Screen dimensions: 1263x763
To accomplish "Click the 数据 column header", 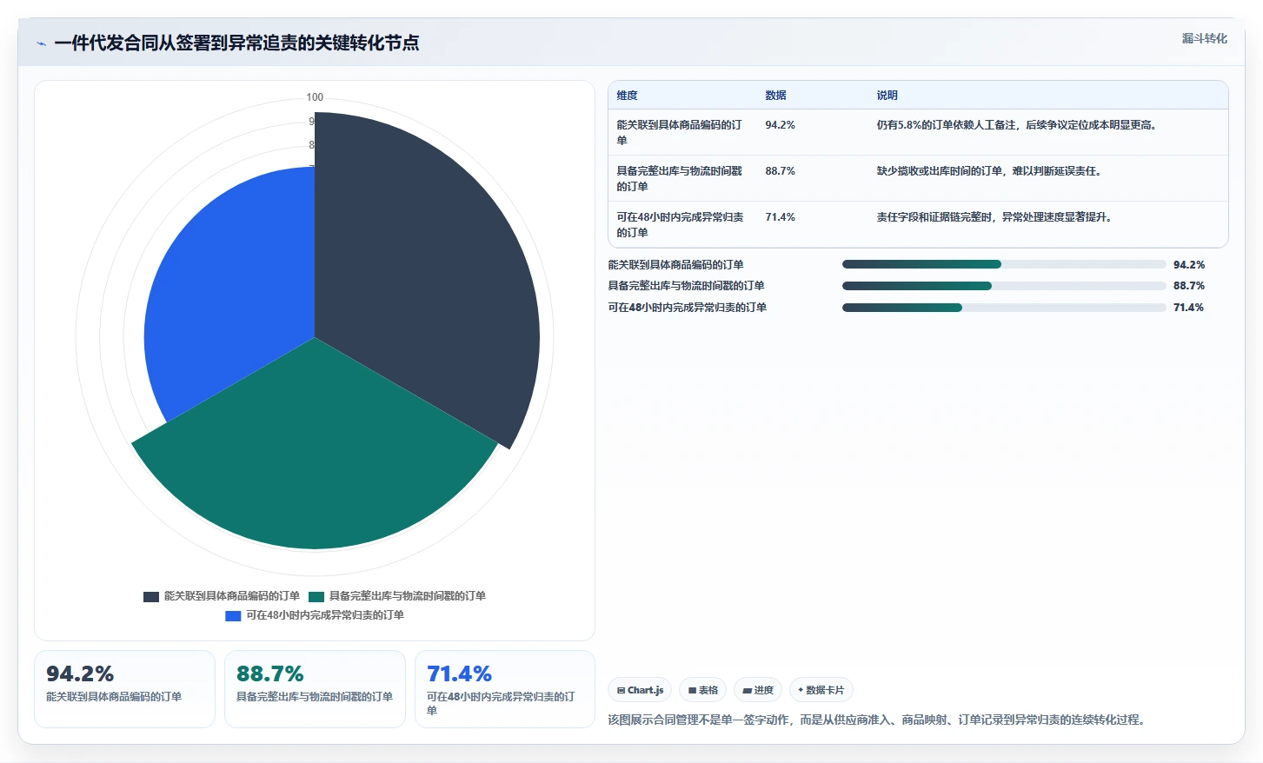I will point(775,96).
